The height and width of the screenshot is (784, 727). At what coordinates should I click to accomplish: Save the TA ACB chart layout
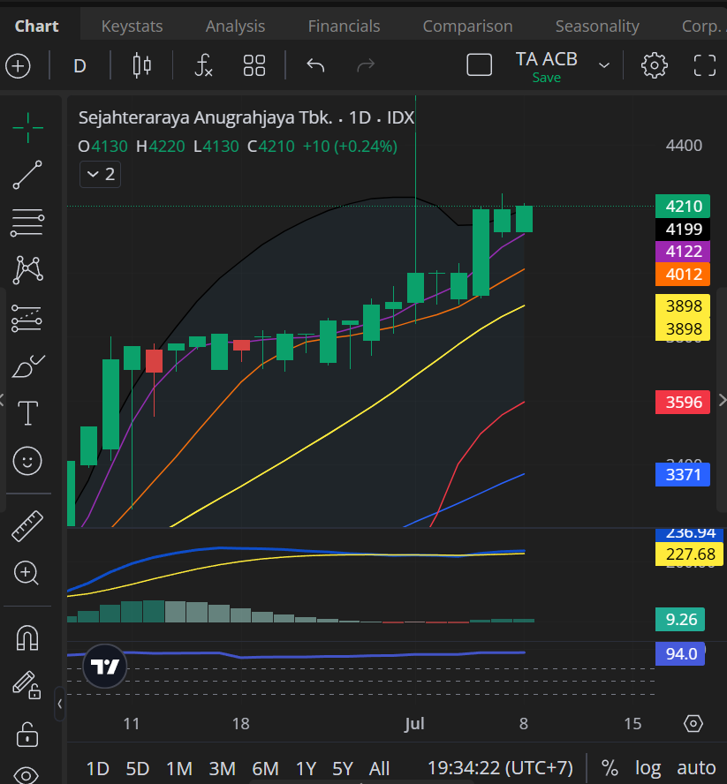point(547,78)
